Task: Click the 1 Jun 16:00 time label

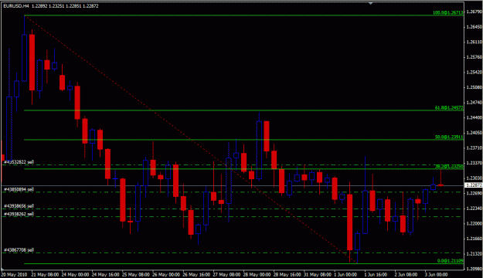Action: click(376, 274)
